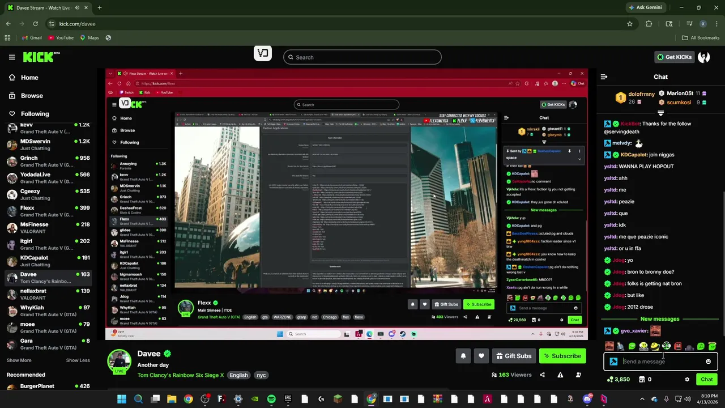Expand the chat leaderboard arrow
Viewport: 725px width, 408px height.
pyautogui.click(x=660, y=112)
